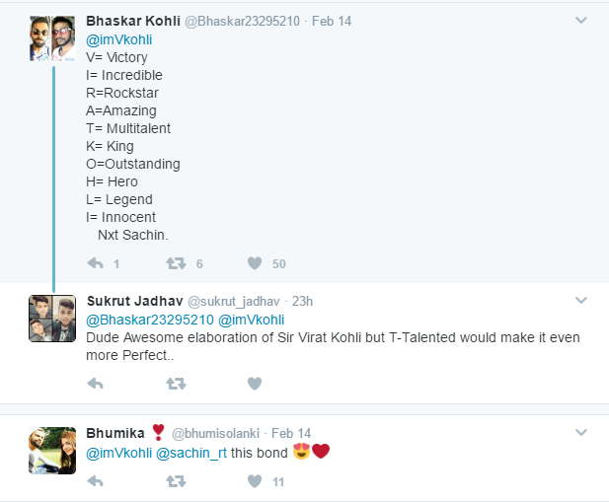Image resolution: width=609 pixels, height=502 pixels.
Task: Retweet Sukrut Jadhav's tweet
Action: (176, 383)
